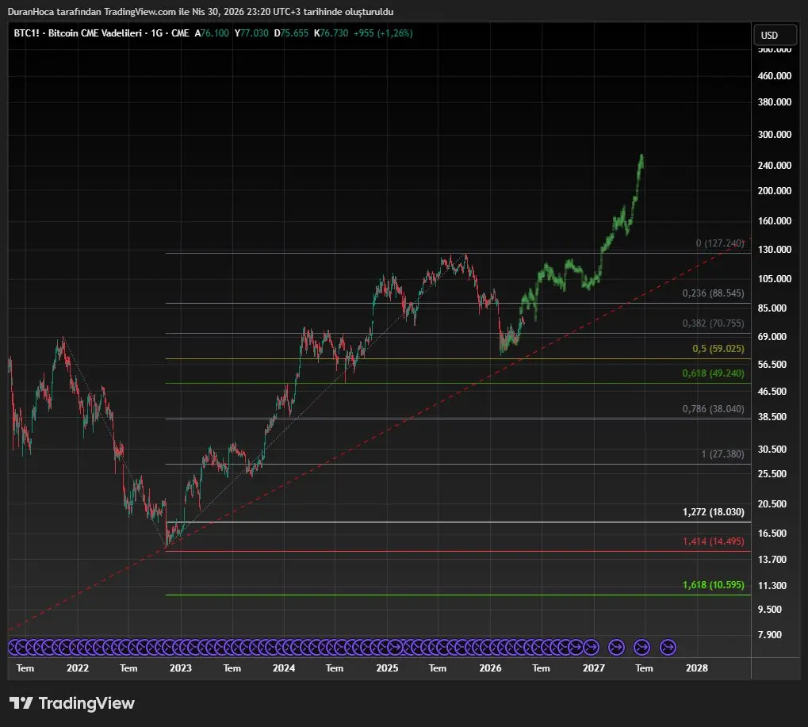Click the 460.000 price scale label

pos(775,76)
